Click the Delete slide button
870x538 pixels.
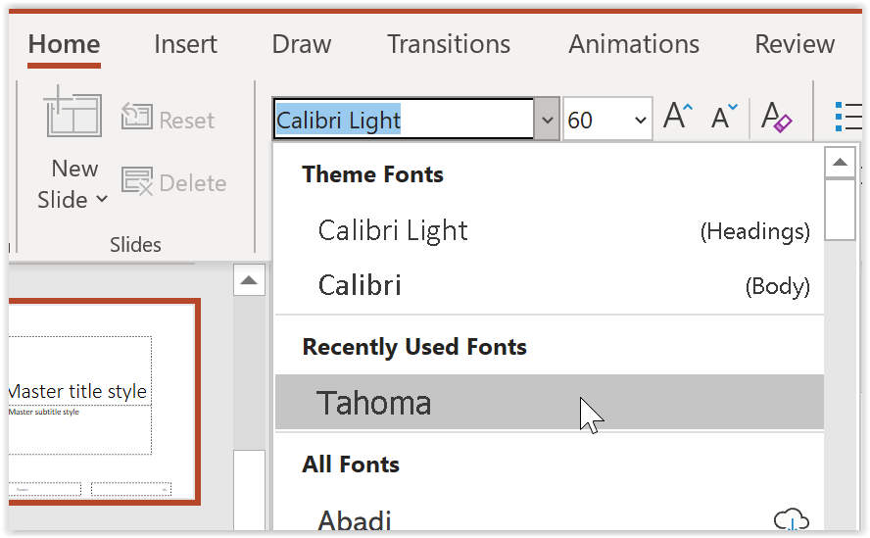coord(173,181)
